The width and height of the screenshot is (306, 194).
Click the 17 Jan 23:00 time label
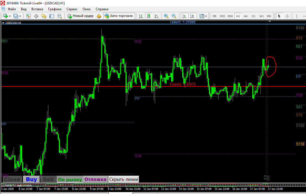(x=275, y=189)
